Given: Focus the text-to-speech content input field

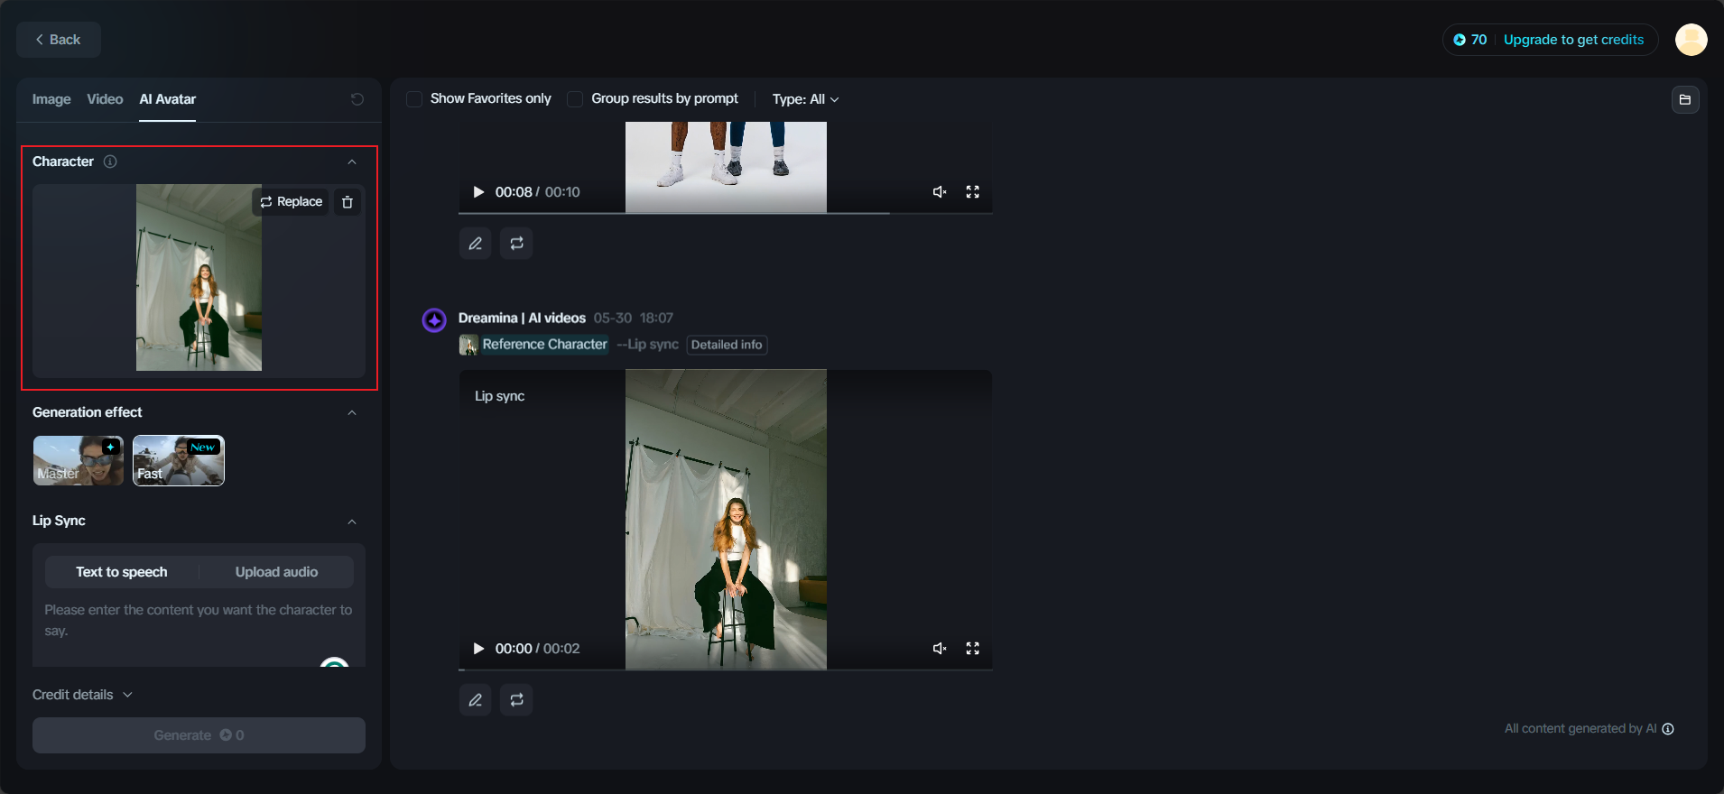Looking at the screenshot, I should 199,621.
